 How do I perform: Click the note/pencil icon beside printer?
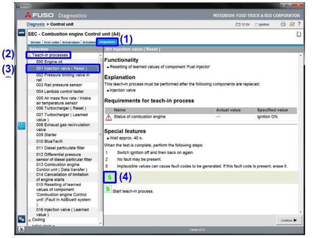[292, 24]
